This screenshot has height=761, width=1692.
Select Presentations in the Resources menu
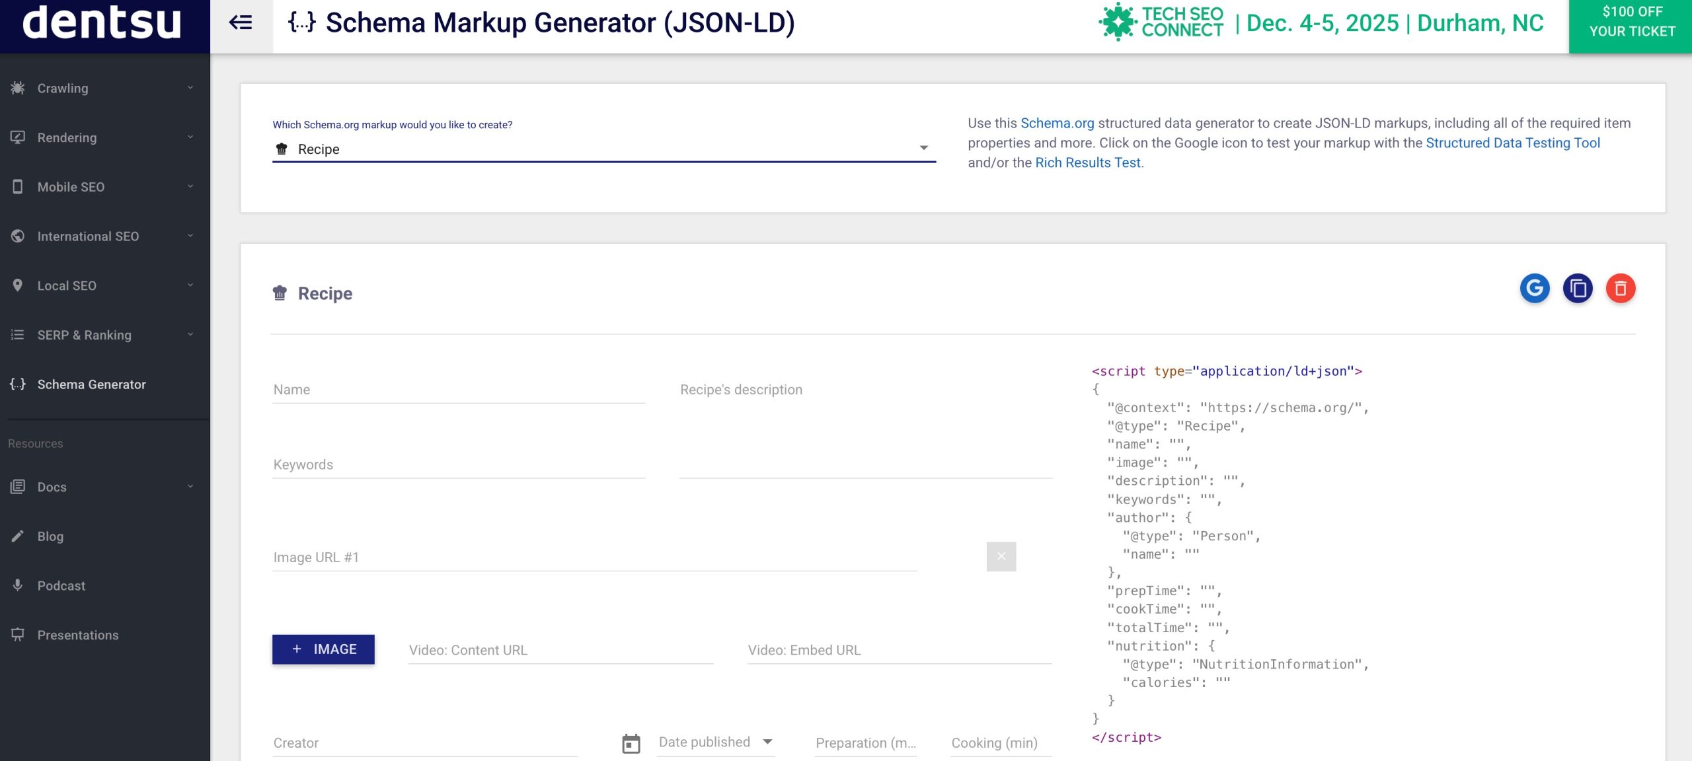click(x=77, y=635)
